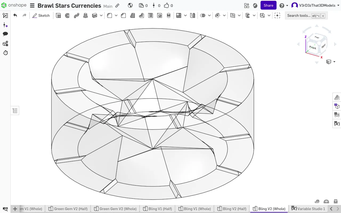Click the link icon beside Main
The height and width of the screenshot is (213, 341).
point(117,6)
